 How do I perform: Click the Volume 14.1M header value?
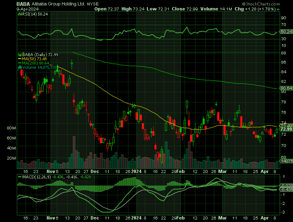pos(216,9)
